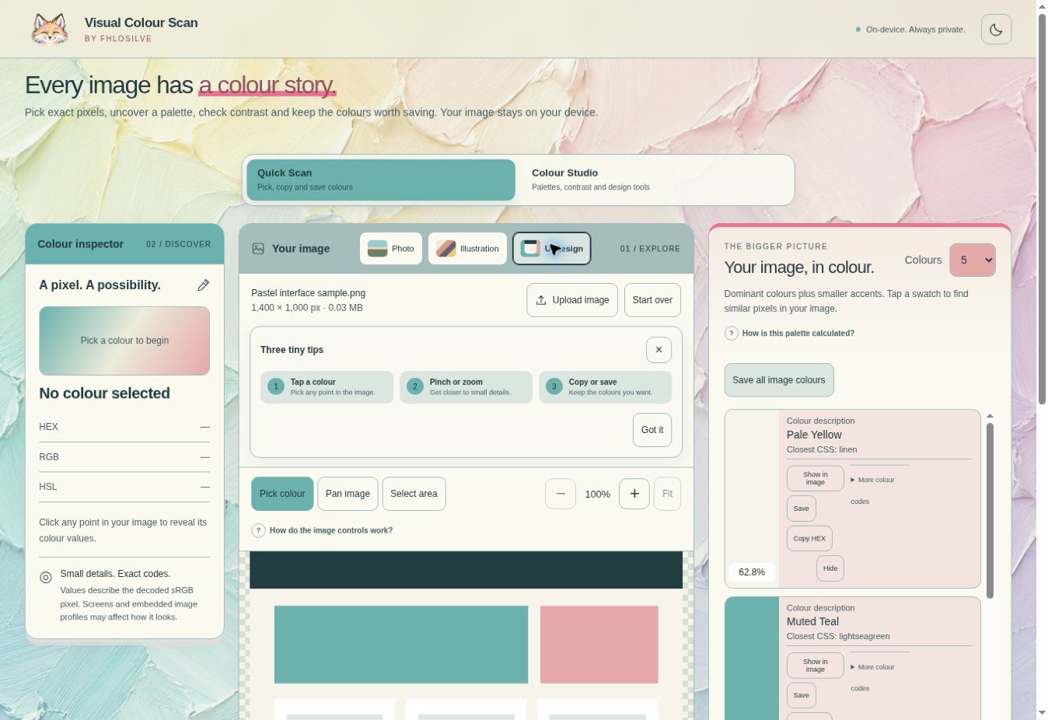The height and width of the screenshot is (720, 1048).
Task: Click the No colour selected heading
Action: click(x=104, y=393)
